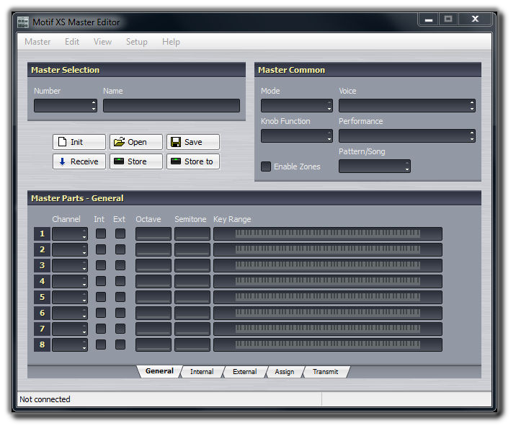Minimize the Motif XS Master Editor window
Screen dimensions: 516x431
click(x=429, y=19)
